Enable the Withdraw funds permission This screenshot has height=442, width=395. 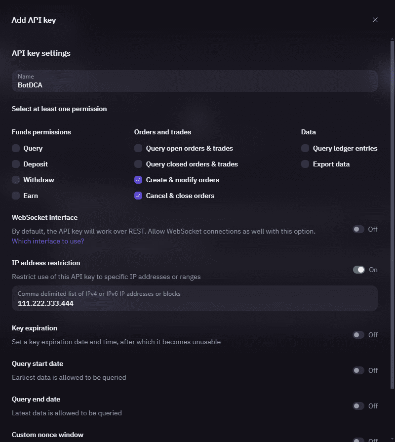click(x=16, y=180)
